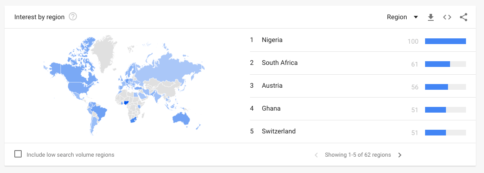Click the share icon
Screen dimensions: 484x173
464,17
